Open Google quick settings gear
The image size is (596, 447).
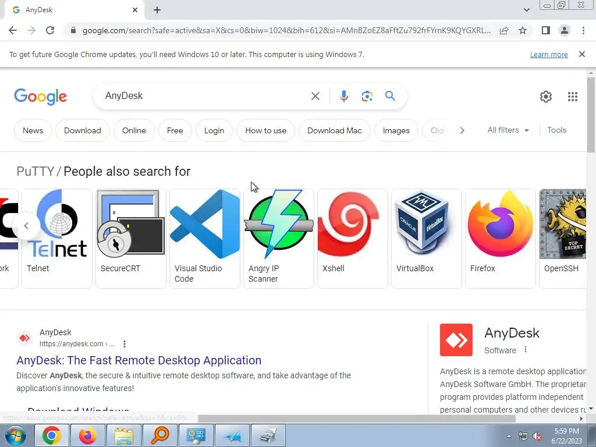(x=546, y=97)
